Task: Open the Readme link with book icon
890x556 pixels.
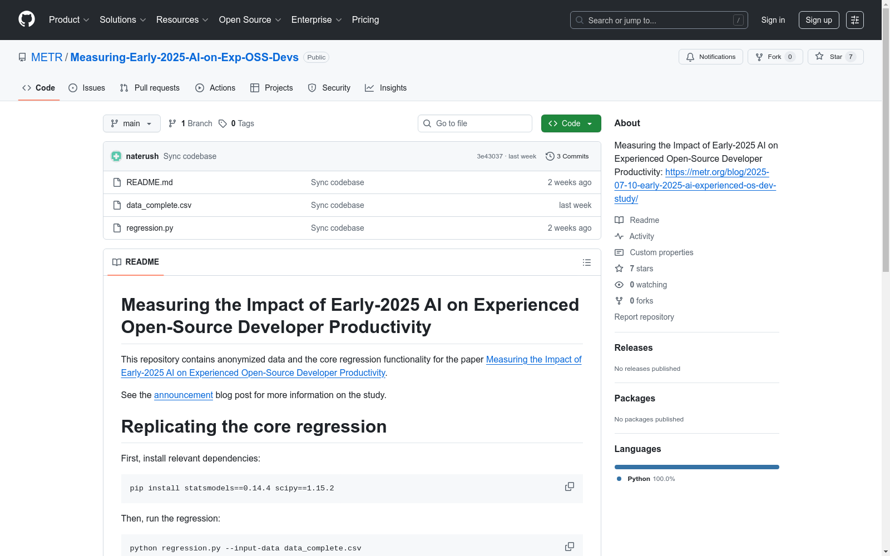Action: tap(637, 220)
